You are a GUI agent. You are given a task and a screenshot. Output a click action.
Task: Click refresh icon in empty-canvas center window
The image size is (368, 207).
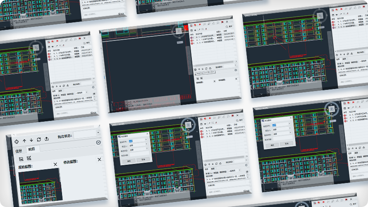pos(206,69)
